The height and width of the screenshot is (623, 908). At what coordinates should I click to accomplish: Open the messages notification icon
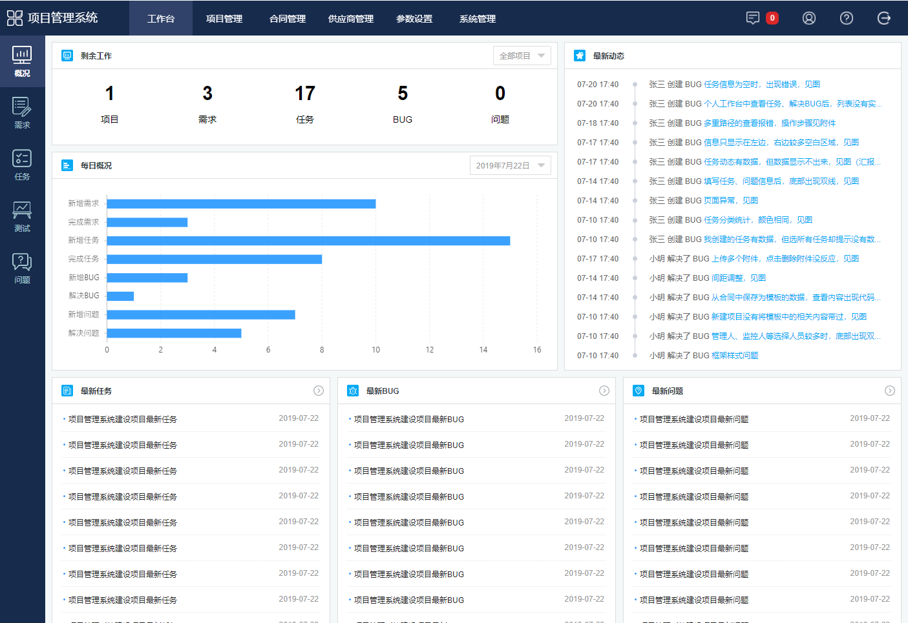pos(753,18)
